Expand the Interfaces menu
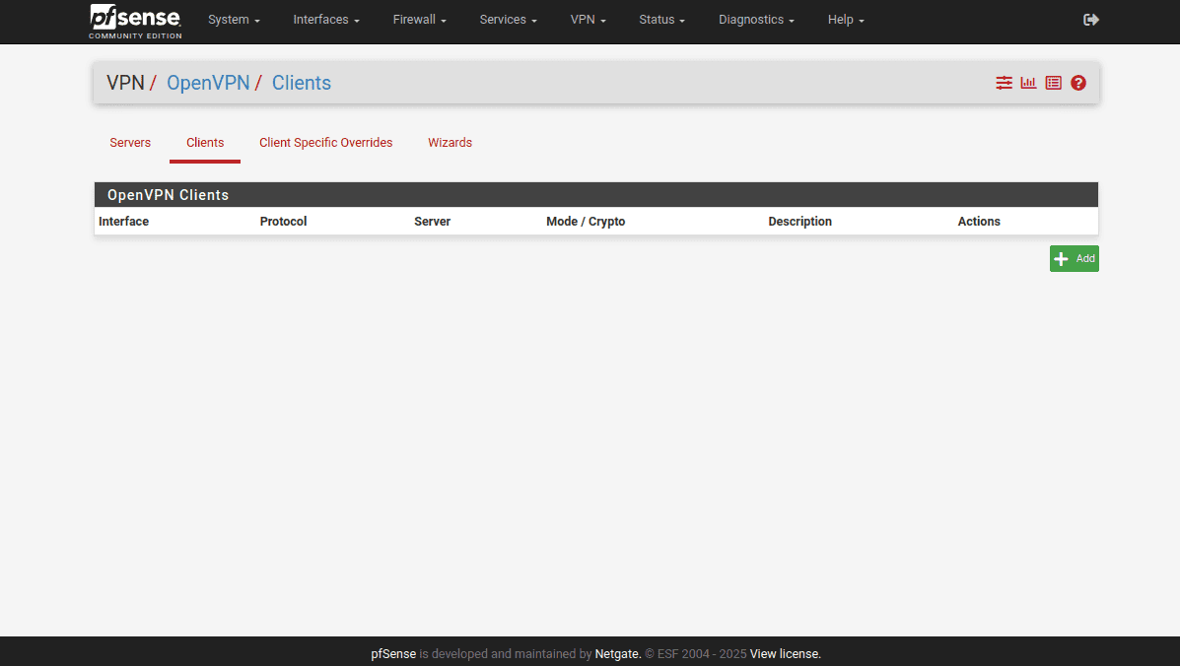 pos(325,20)
